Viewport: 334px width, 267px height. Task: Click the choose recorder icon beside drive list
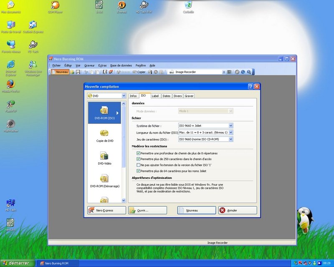click(x=229, y=72)
